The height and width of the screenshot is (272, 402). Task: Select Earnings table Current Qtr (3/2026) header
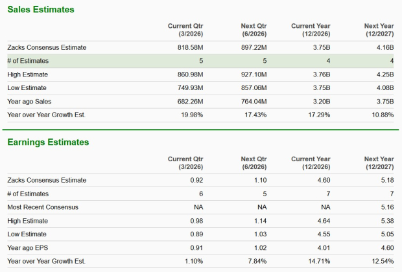(185, 163)
